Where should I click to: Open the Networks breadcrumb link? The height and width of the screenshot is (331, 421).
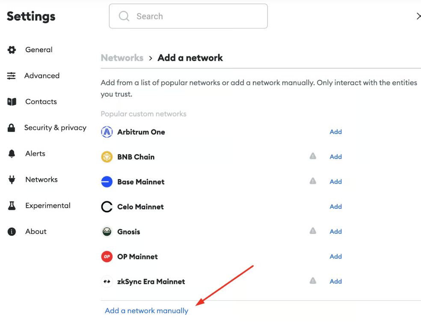pos(122,58)
